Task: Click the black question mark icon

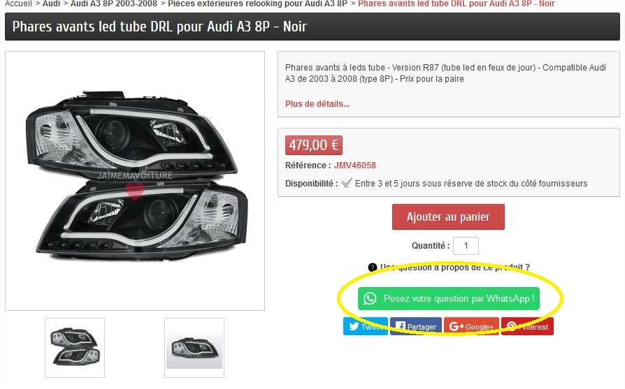Action: pos(373,267)
